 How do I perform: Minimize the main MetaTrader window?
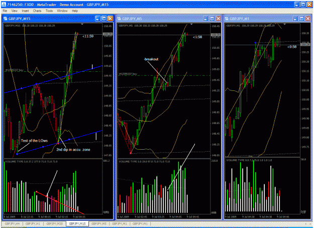[x=297, y=5]
